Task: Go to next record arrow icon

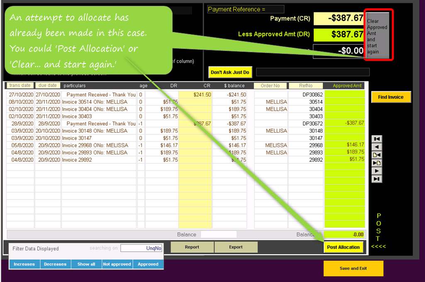Action: 377,171
